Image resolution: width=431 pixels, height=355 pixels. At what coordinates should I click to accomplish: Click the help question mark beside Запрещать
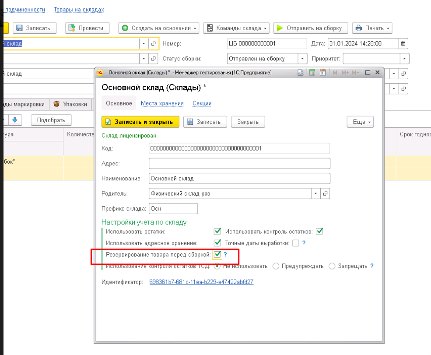point(372,266)
